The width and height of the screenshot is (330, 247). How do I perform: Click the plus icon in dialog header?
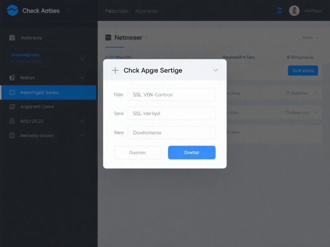(115, 70)
